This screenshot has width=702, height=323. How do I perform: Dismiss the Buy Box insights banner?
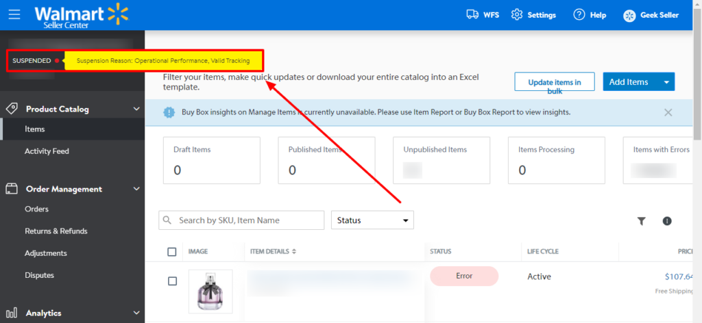668,112
